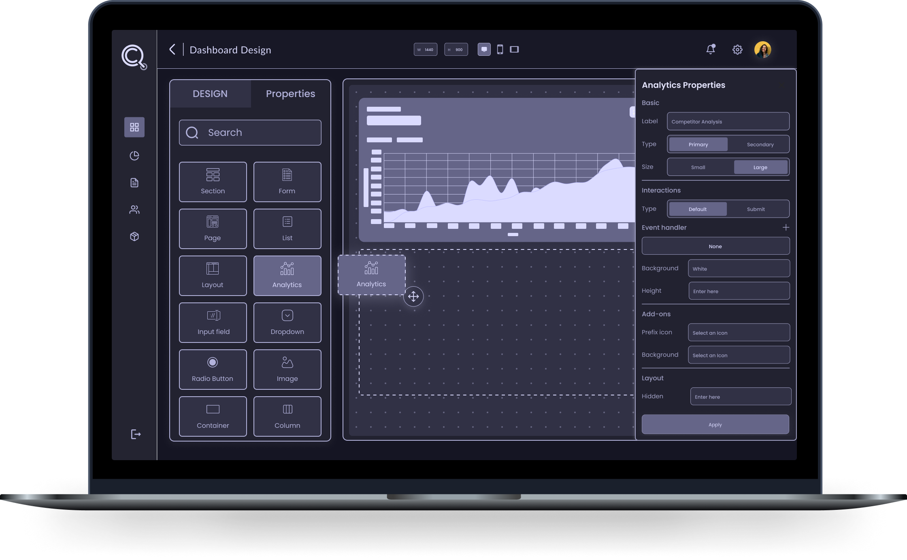Select the DESIGN tab

[x=210, y=94]
